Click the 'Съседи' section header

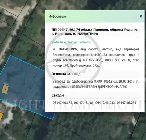[58, 95]
